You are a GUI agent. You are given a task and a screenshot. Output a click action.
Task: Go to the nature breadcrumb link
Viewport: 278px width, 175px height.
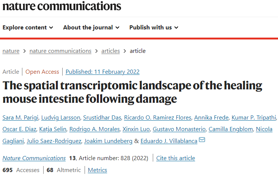[x=11, y=51]
